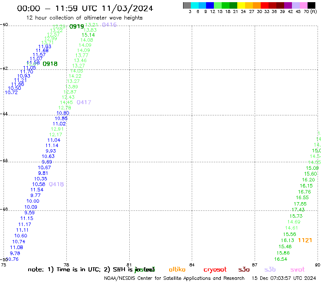Click the wave height value '14.45'
Image resolution: width=321 pixels, height=282 pixels.
click(x=66, y=102)
